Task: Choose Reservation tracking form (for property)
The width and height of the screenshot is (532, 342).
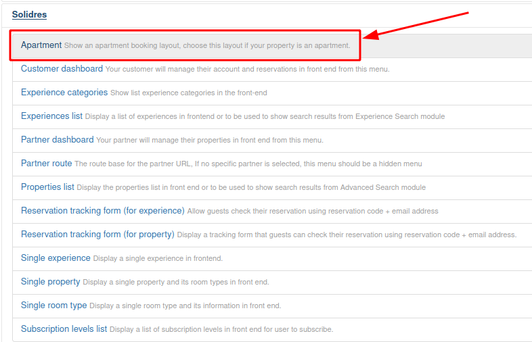Action: pos(97,235)
